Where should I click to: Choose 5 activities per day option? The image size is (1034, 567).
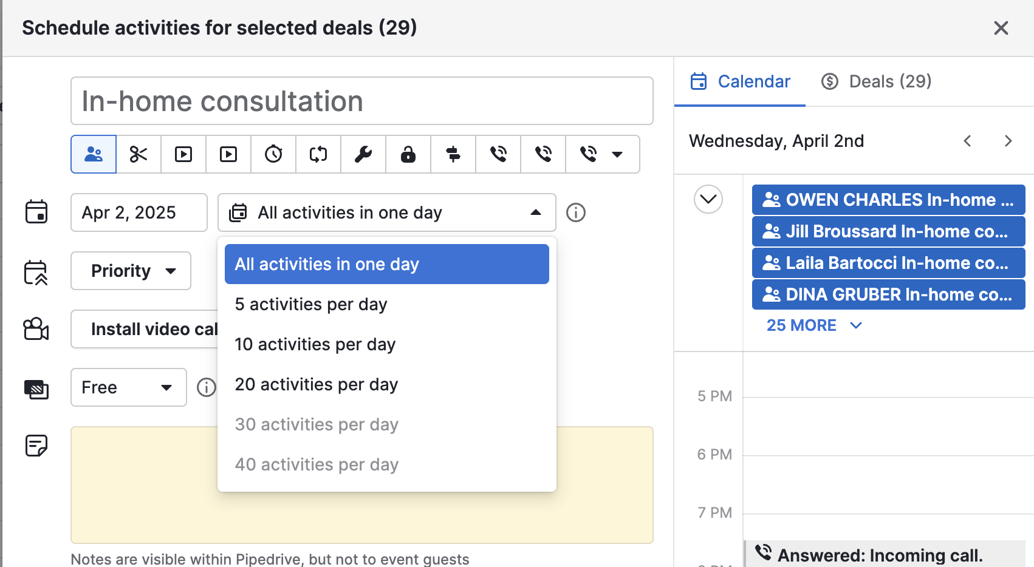pyautogui.click(x=311, y=304)
